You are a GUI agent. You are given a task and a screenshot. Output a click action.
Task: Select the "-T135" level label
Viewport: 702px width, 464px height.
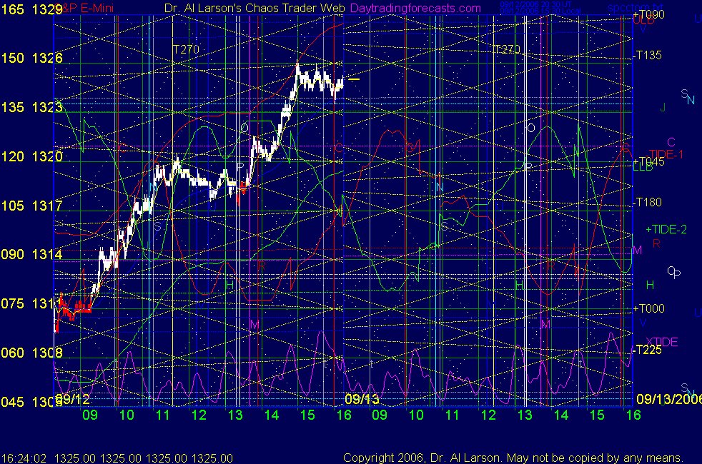point(648,55)
